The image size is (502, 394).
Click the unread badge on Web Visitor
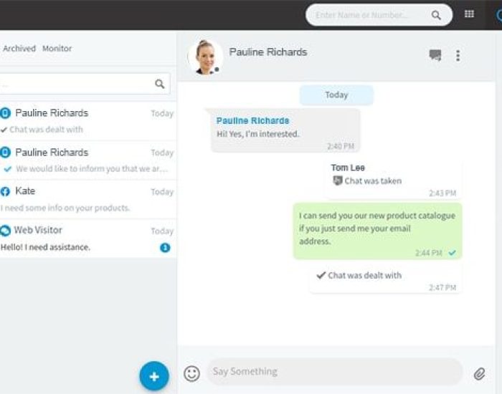pos(165,248)
